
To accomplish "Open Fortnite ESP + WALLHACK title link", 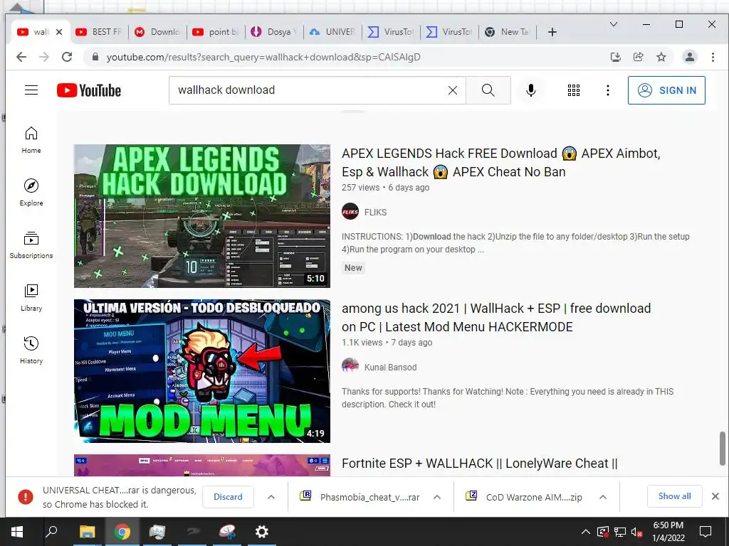I will [479, 464].
